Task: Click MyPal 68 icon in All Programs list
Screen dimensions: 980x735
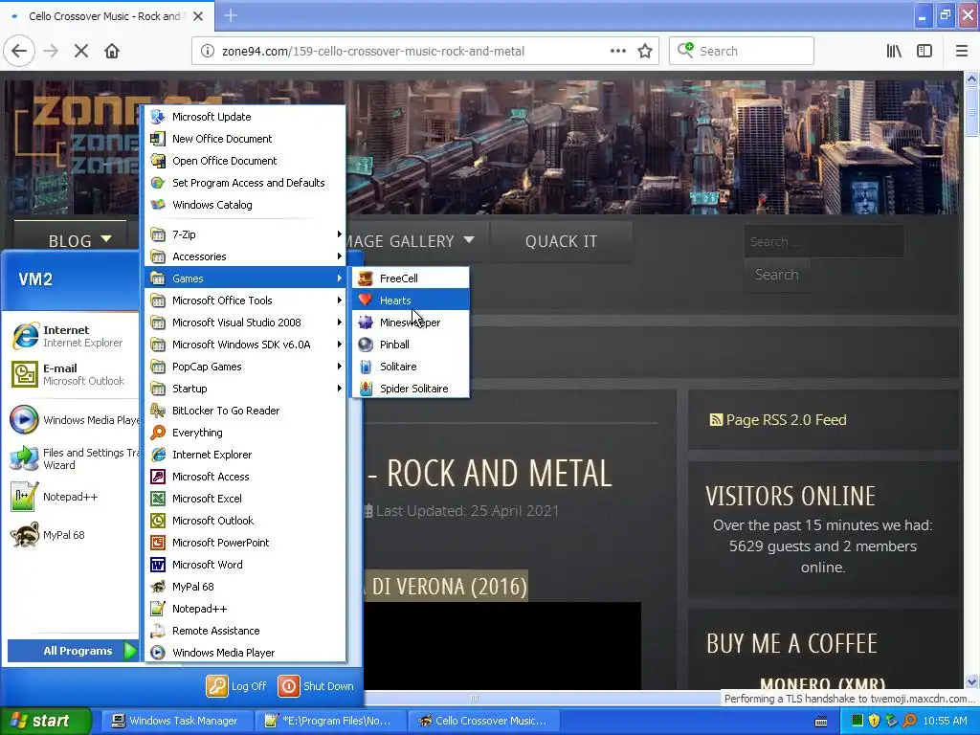Action: pos(158,587)
